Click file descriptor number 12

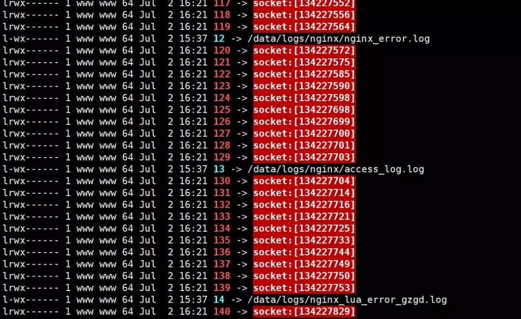pyautogui.click(x=219, y=39)
